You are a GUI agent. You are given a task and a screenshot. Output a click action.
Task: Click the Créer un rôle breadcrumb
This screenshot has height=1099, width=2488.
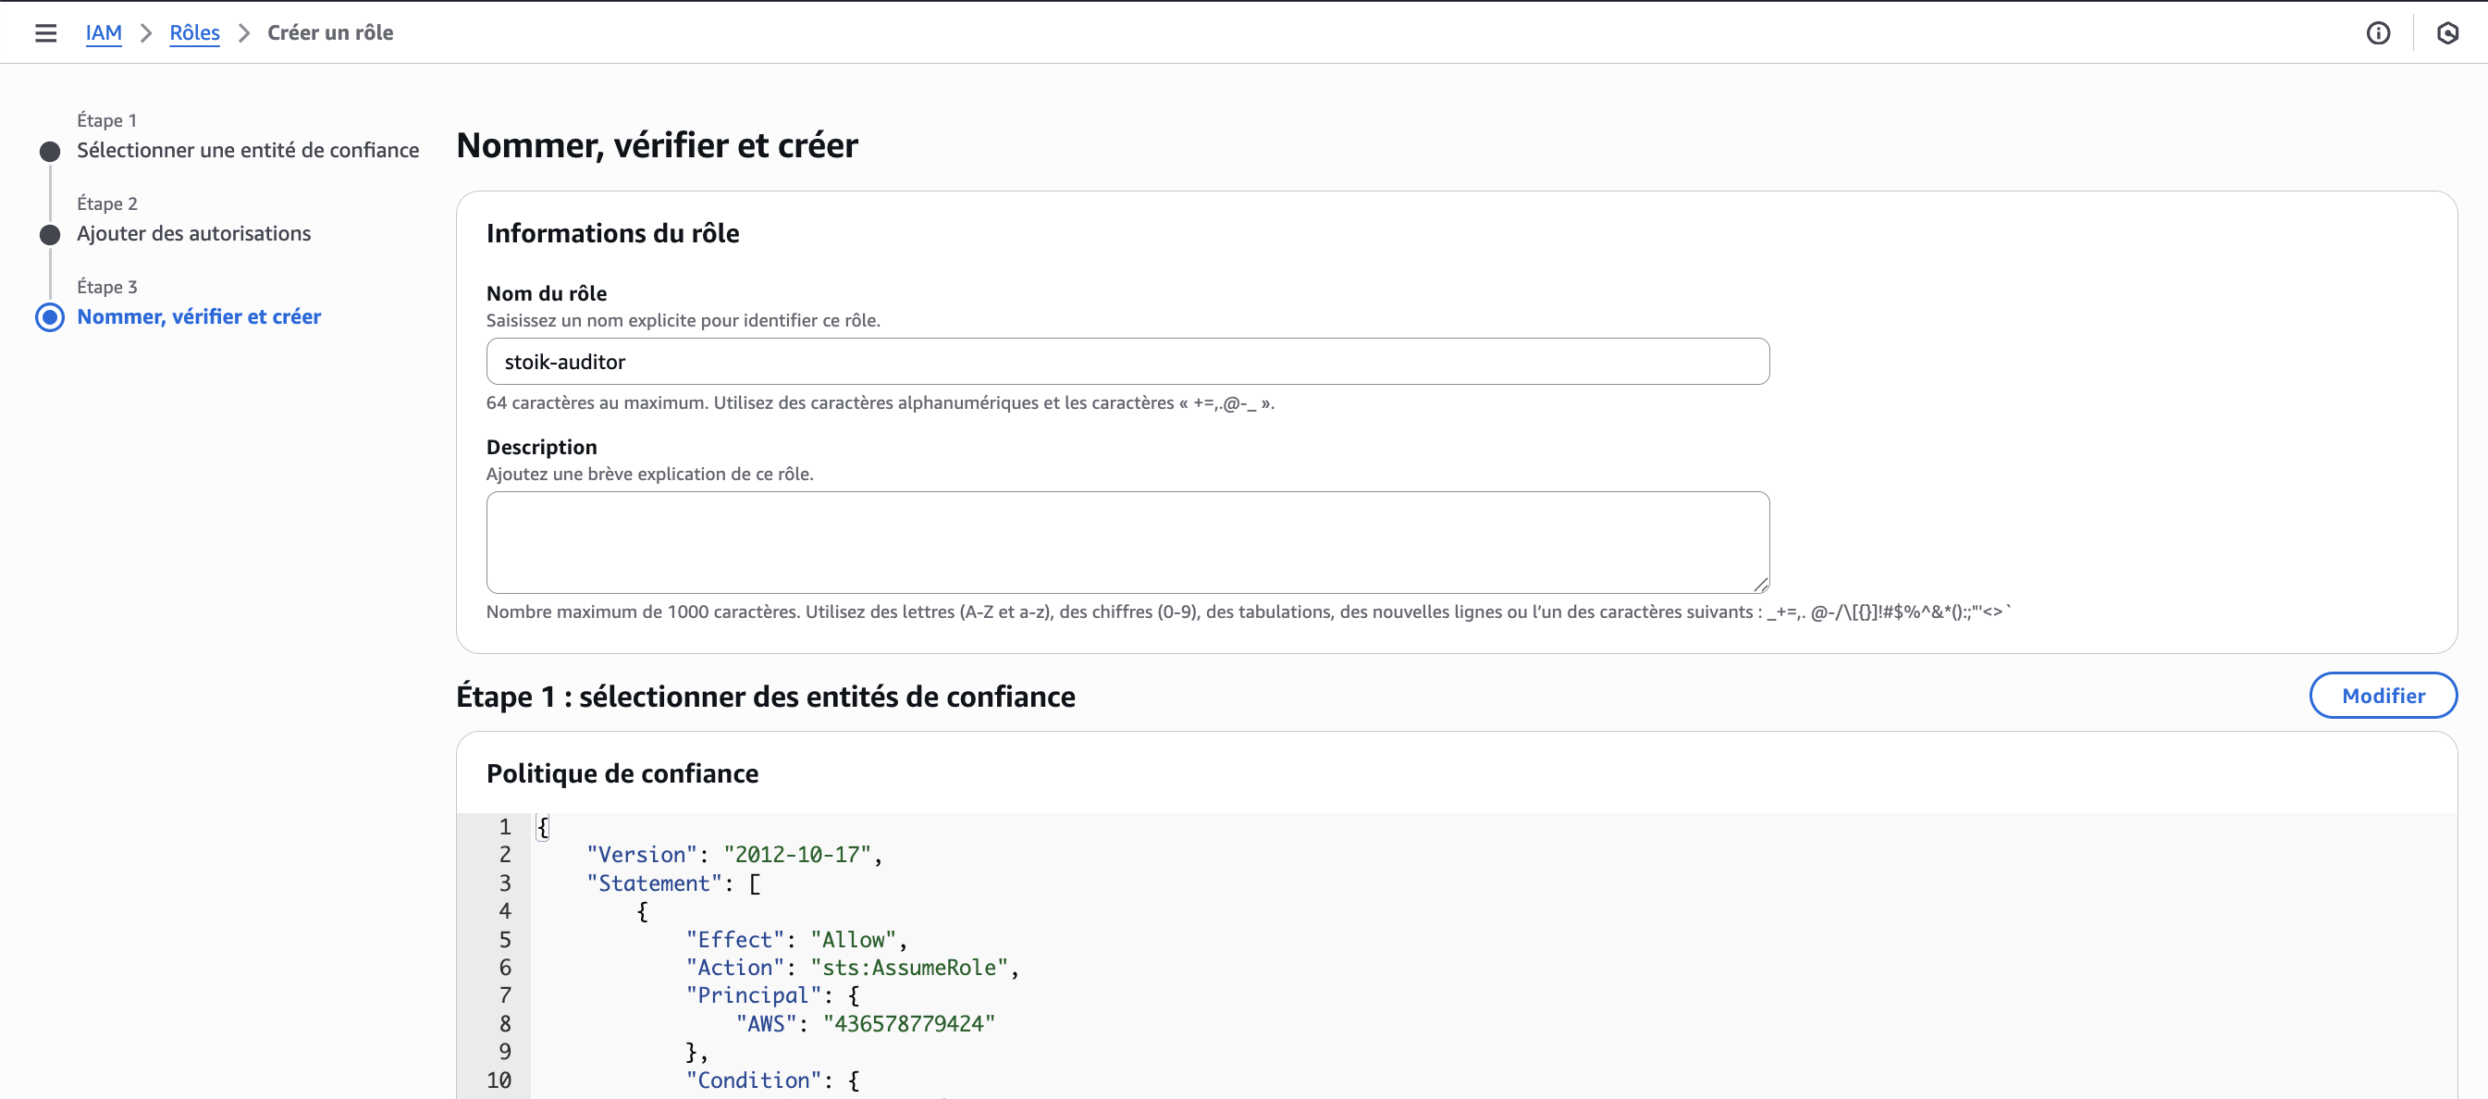coord(329,32)
